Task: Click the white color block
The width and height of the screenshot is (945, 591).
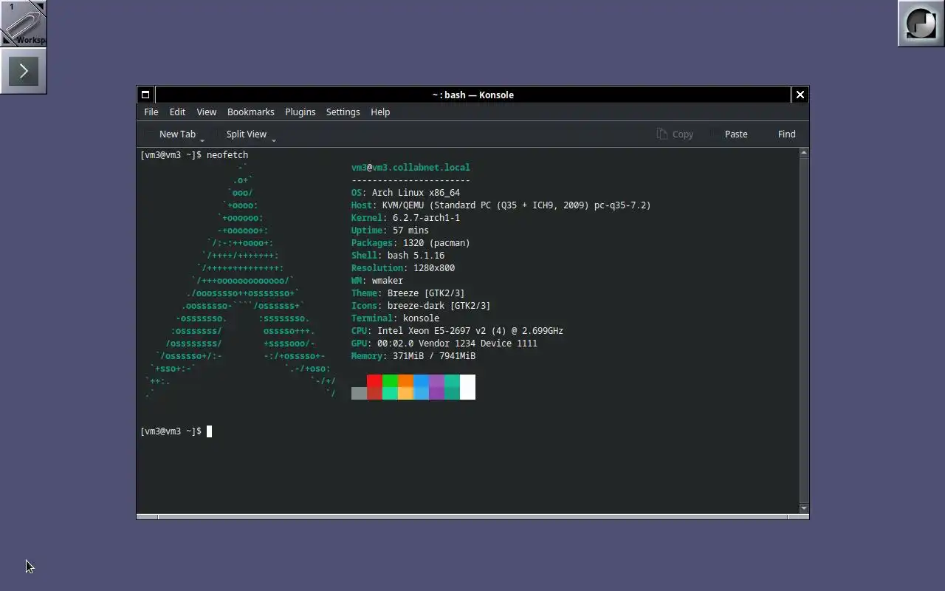Action: tap(467, 386)
